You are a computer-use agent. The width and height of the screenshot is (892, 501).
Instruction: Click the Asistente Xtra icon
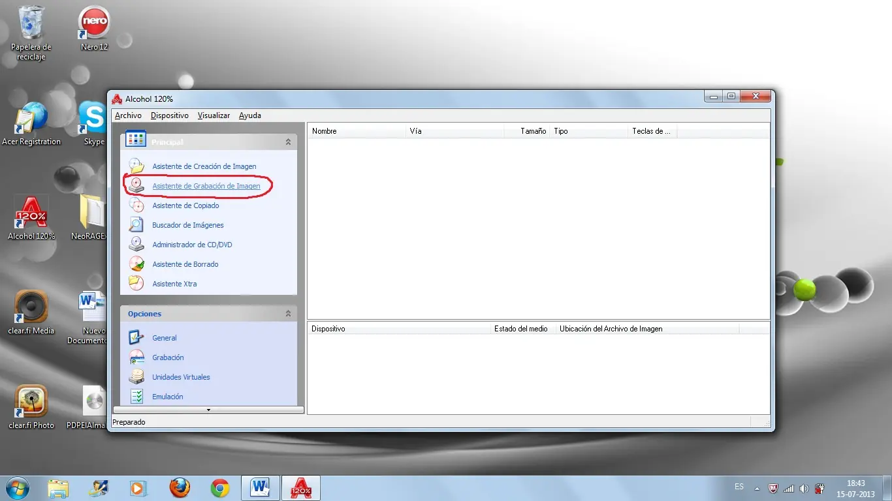(136, 283)
